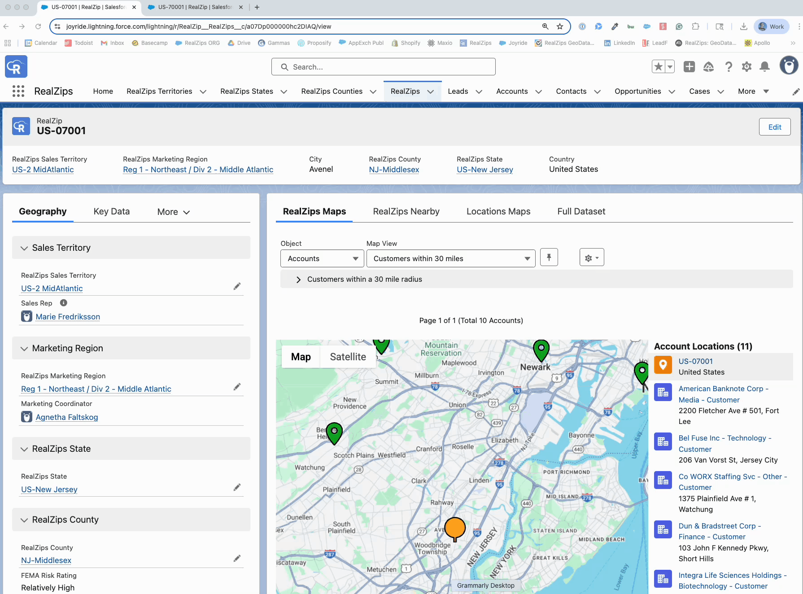Open the Favorites list dropdown arrow
The image size is (803, 594).
click(x=670, y=67)
